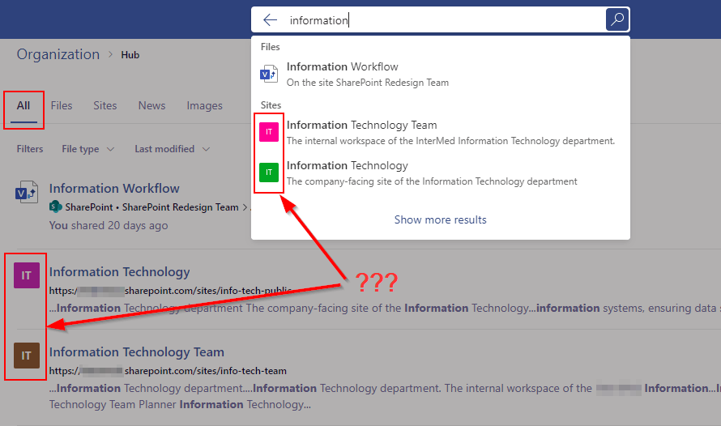
Task: Open the Information Technology site suggestion
Action: point(441,173)
